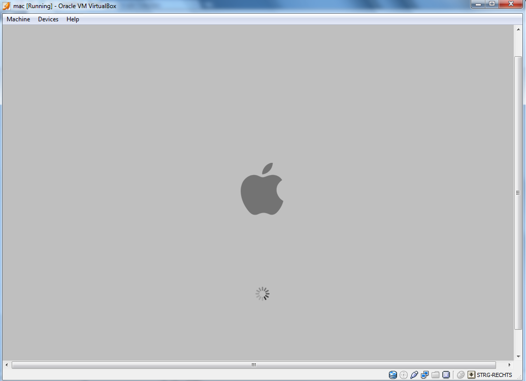The image size is (526, 381).
Task: Click the keyboard capture arrow icon
Action: tap(471, 374)
